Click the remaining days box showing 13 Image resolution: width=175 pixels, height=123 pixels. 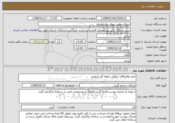pyautogui.click(x=58, y=42)
